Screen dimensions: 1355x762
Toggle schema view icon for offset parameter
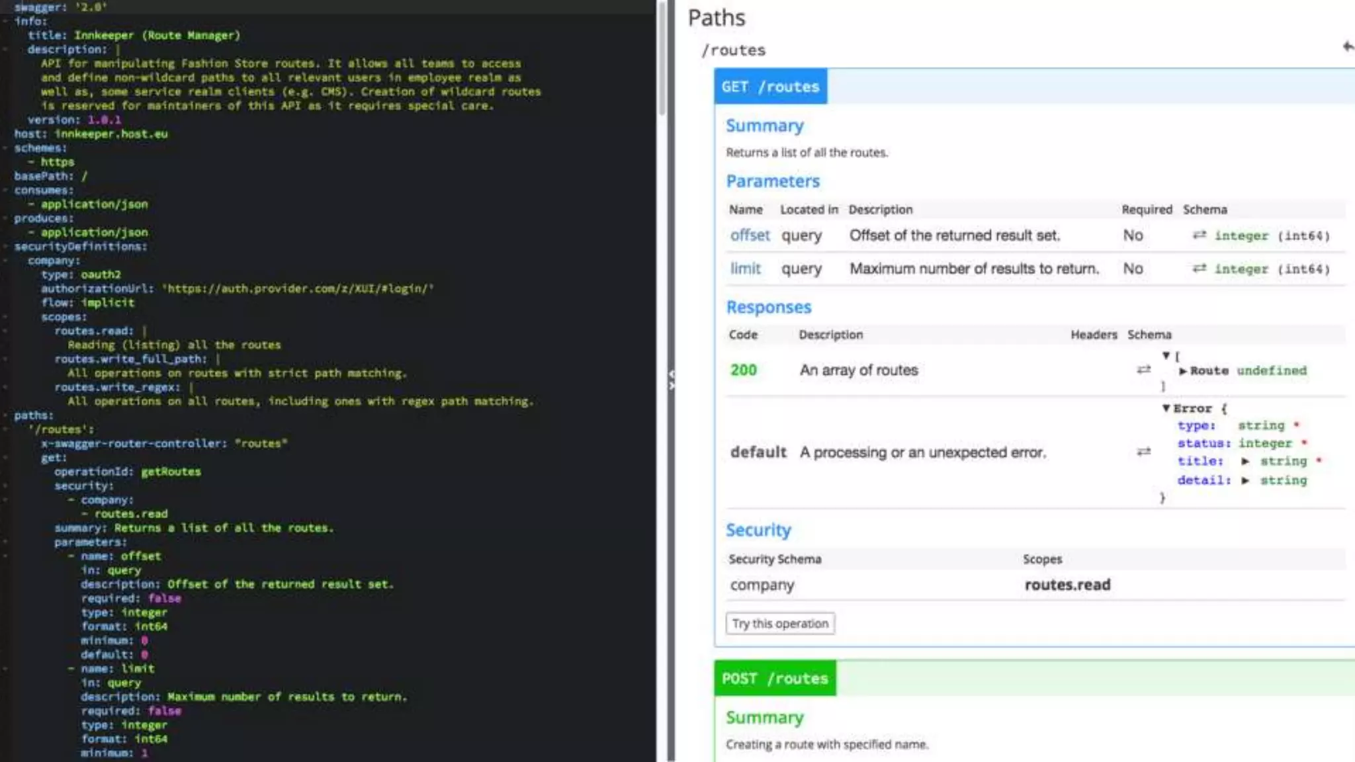1199,235
